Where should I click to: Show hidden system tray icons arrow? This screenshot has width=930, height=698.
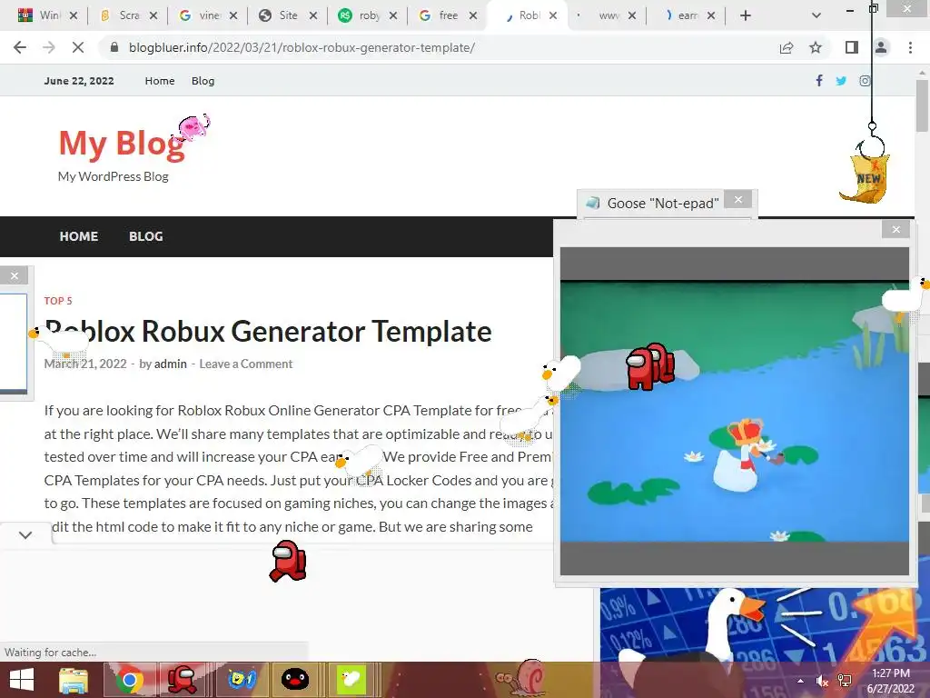pos(800,681)
